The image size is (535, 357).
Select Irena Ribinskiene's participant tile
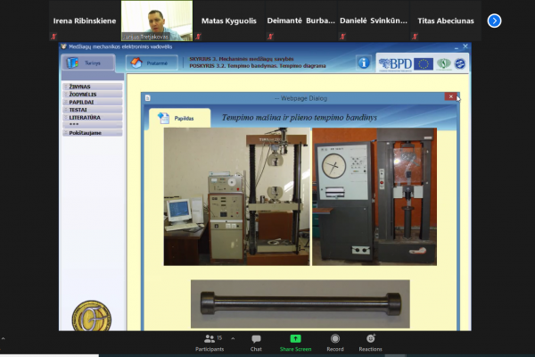click(x=85, y=21)
